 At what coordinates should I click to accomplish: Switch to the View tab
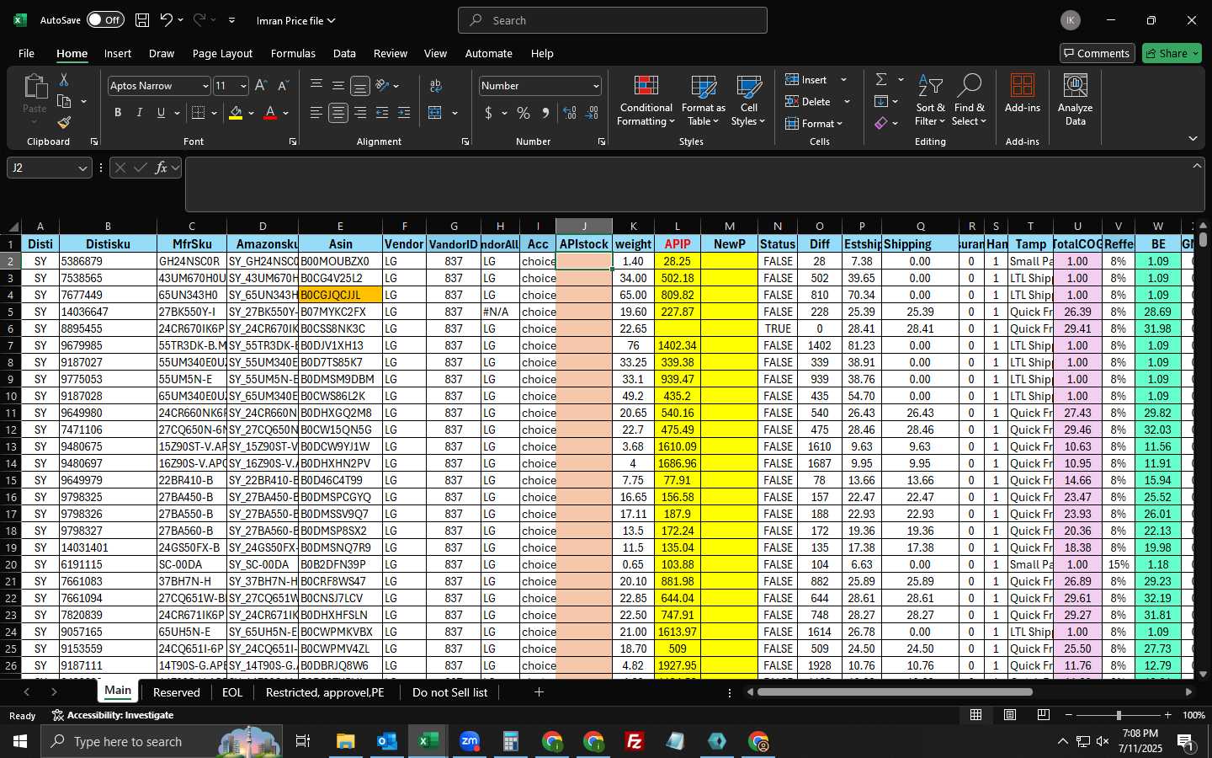coord(435,53)
